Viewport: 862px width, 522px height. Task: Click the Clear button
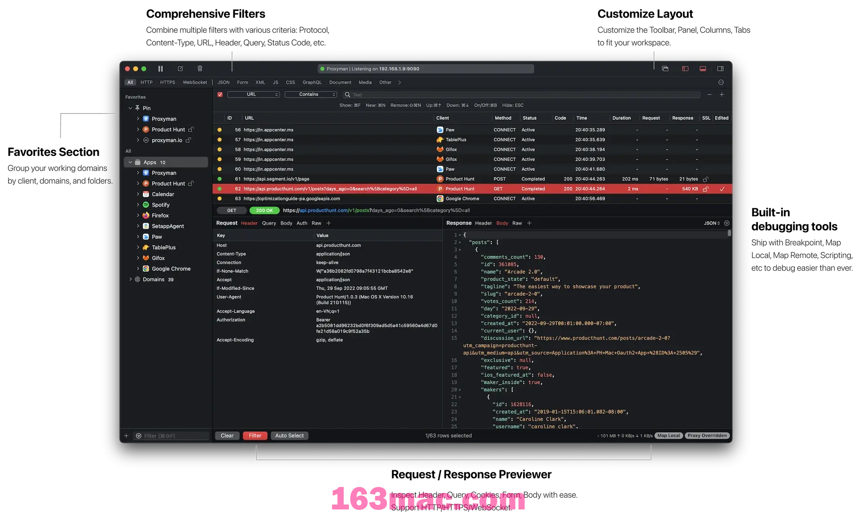pyautogui.click(x=227, y=436)
